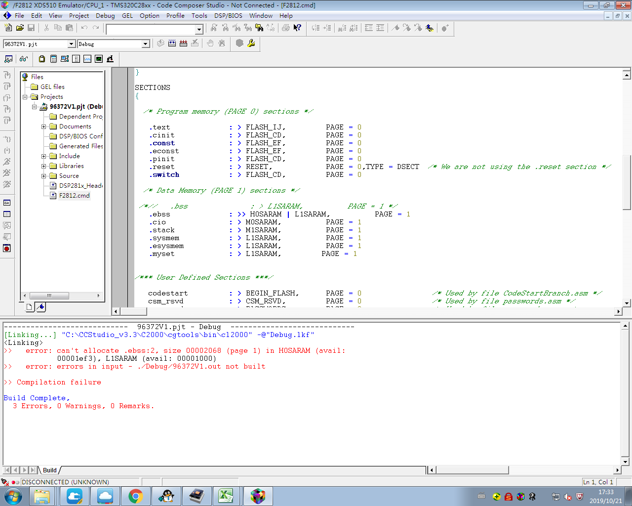Select the Generated Files folder

point(81,146)
